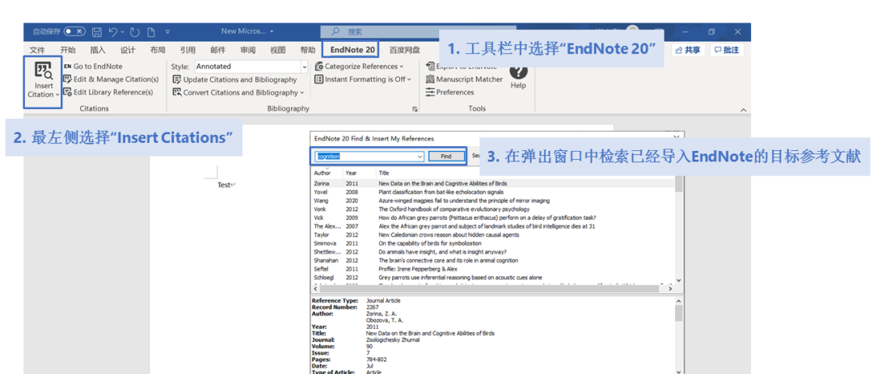Screen dimensions: 873x374
Task: Select Schloegl 2012 inferential reasoning reference
Action: (x=493, y=277)
